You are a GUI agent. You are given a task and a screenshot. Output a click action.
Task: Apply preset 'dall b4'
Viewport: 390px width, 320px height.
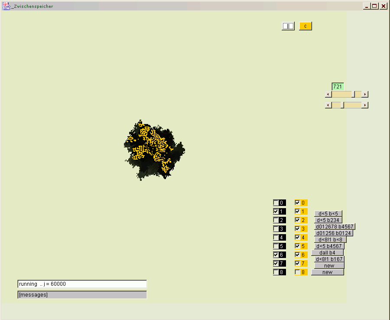[x=327, y=252]
